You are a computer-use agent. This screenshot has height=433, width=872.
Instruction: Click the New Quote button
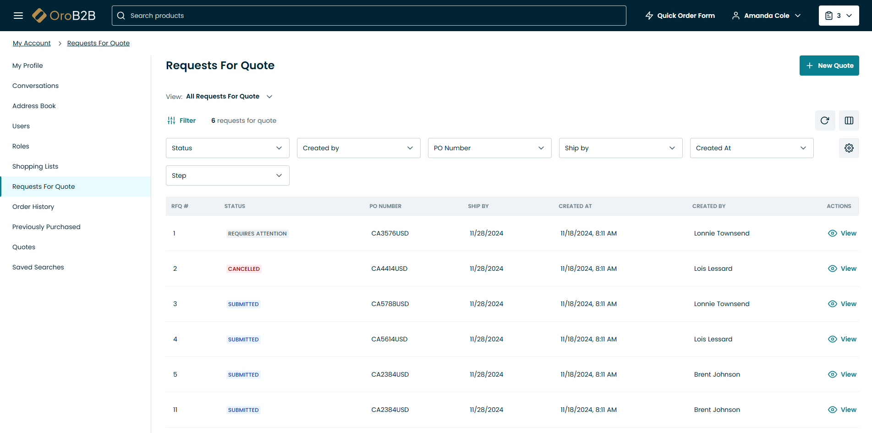pos(829,66)
